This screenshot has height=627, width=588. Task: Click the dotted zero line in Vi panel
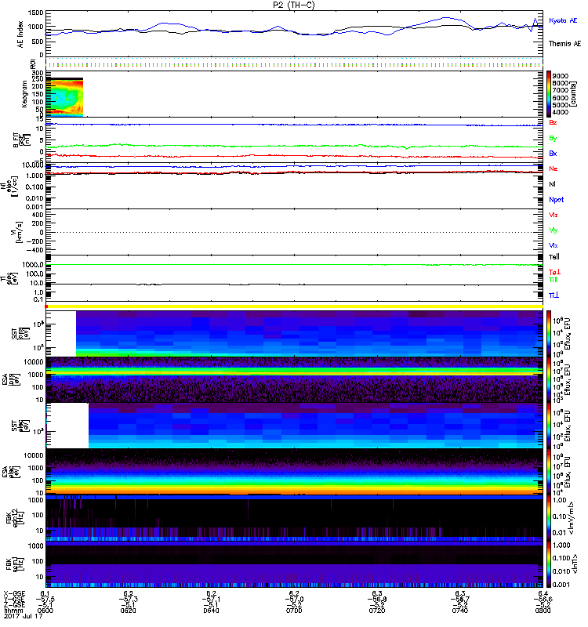295,232
